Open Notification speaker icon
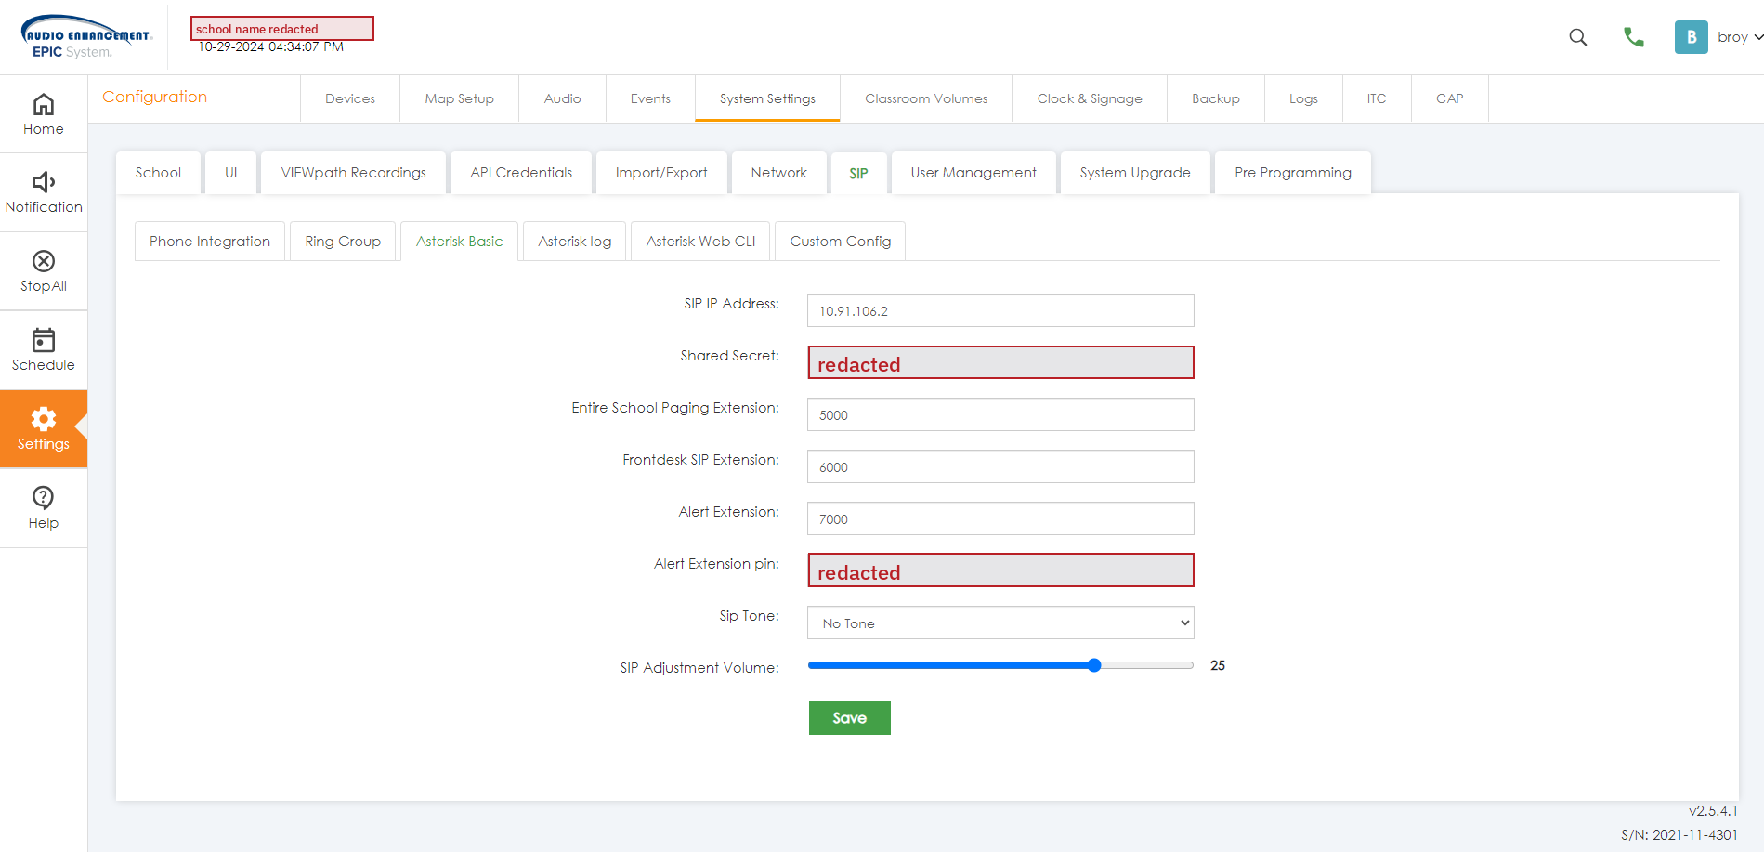 click(x=44, y=182)
